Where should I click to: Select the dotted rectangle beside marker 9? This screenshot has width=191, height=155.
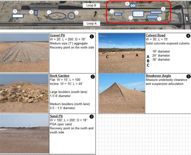(18, 16)
